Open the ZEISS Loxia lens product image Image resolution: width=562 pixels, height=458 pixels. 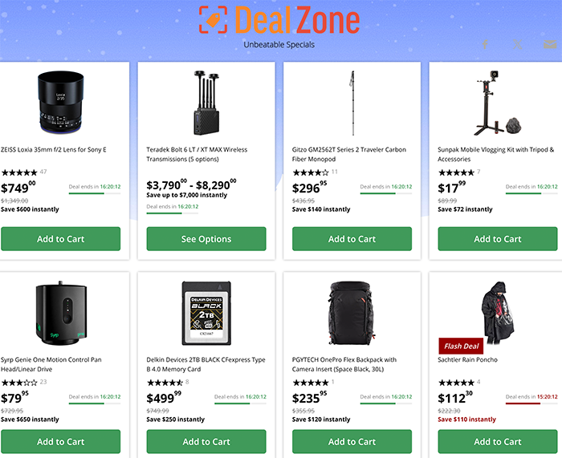click(61, 103)
